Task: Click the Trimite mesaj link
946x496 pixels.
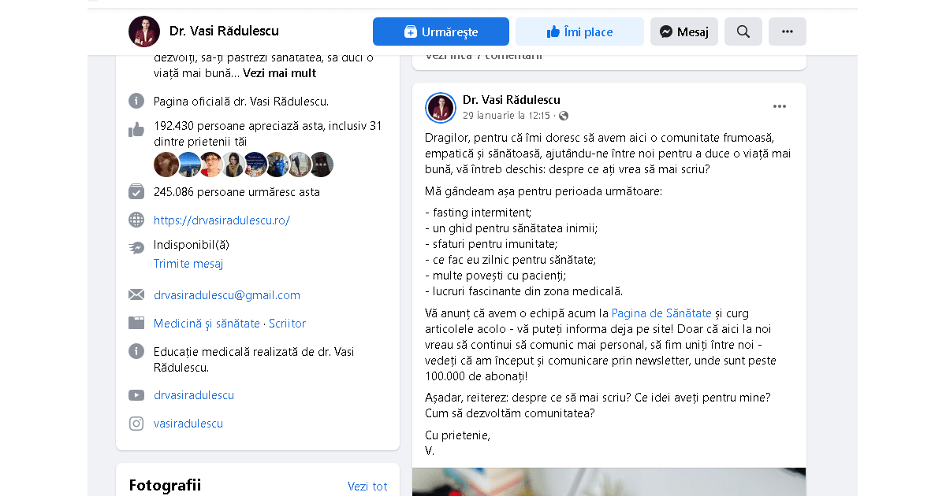Action: pyautogui.click(x=188, y=264)
